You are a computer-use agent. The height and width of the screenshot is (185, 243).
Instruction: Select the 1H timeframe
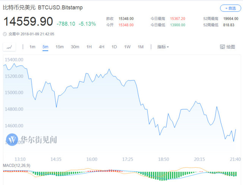point(89,47)
